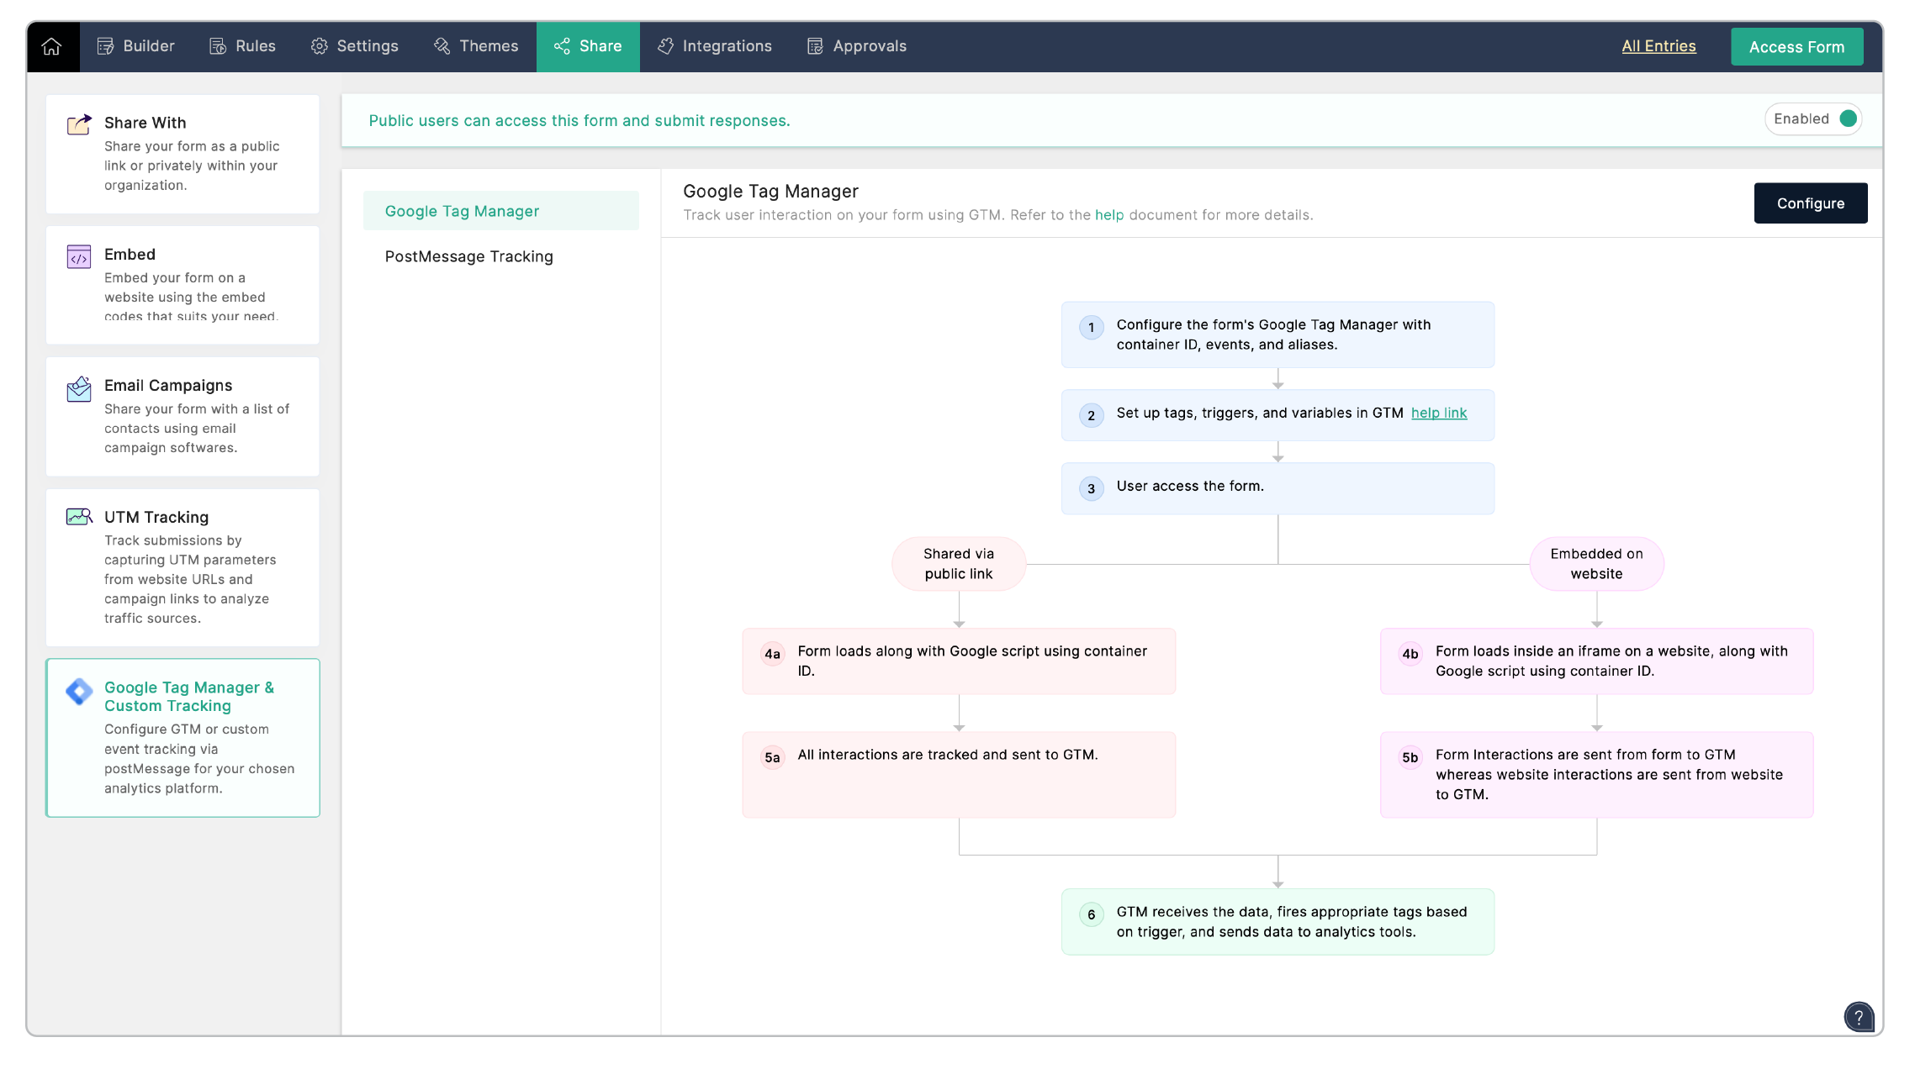
Task: Click the Google Tag Manager diamond icon
Action: pos(79,692)
